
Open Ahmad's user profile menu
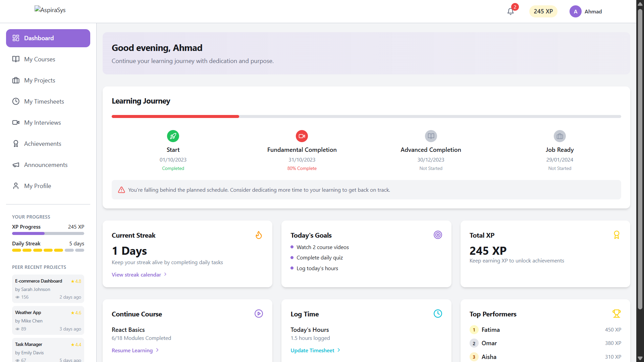[586, 11]
